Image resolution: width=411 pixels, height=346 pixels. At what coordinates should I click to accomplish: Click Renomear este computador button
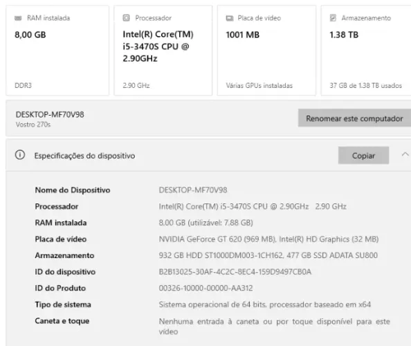354,118
